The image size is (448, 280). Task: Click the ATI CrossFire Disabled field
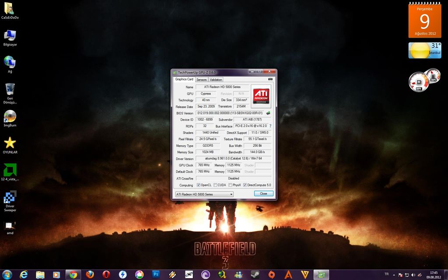(233, 178)
